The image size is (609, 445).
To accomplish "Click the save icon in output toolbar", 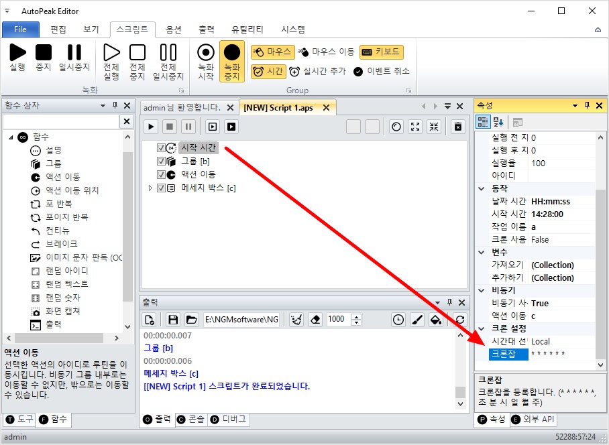I will (173, 320).
